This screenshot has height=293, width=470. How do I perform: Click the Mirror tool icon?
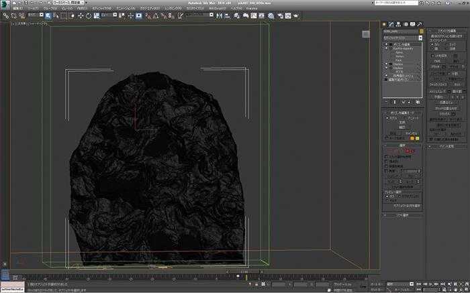(219, 15)
